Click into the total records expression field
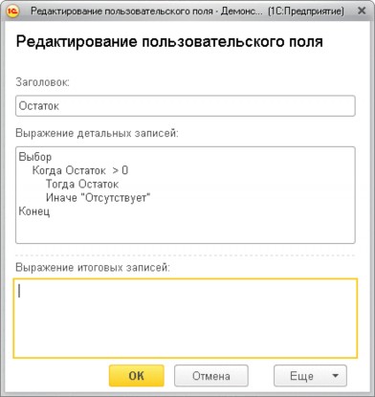Screen dimensions: 375x397 (186, 319)
